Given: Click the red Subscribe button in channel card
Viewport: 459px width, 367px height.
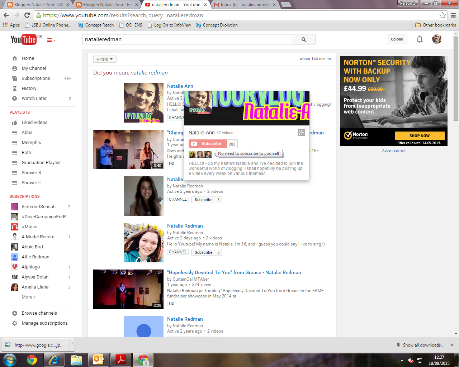Looking at the screenshot, I should pos(208,144).
